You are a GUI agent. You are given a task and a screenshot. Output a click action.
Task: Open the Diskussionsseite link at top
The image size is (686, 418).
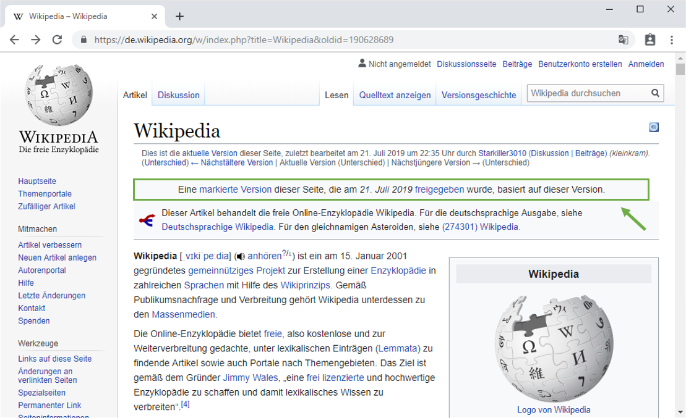[466, 64]
